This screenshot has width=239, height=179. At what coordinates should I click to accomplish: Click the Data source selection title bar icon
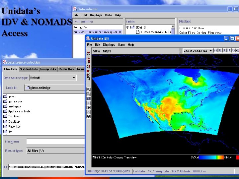(5, 62)
